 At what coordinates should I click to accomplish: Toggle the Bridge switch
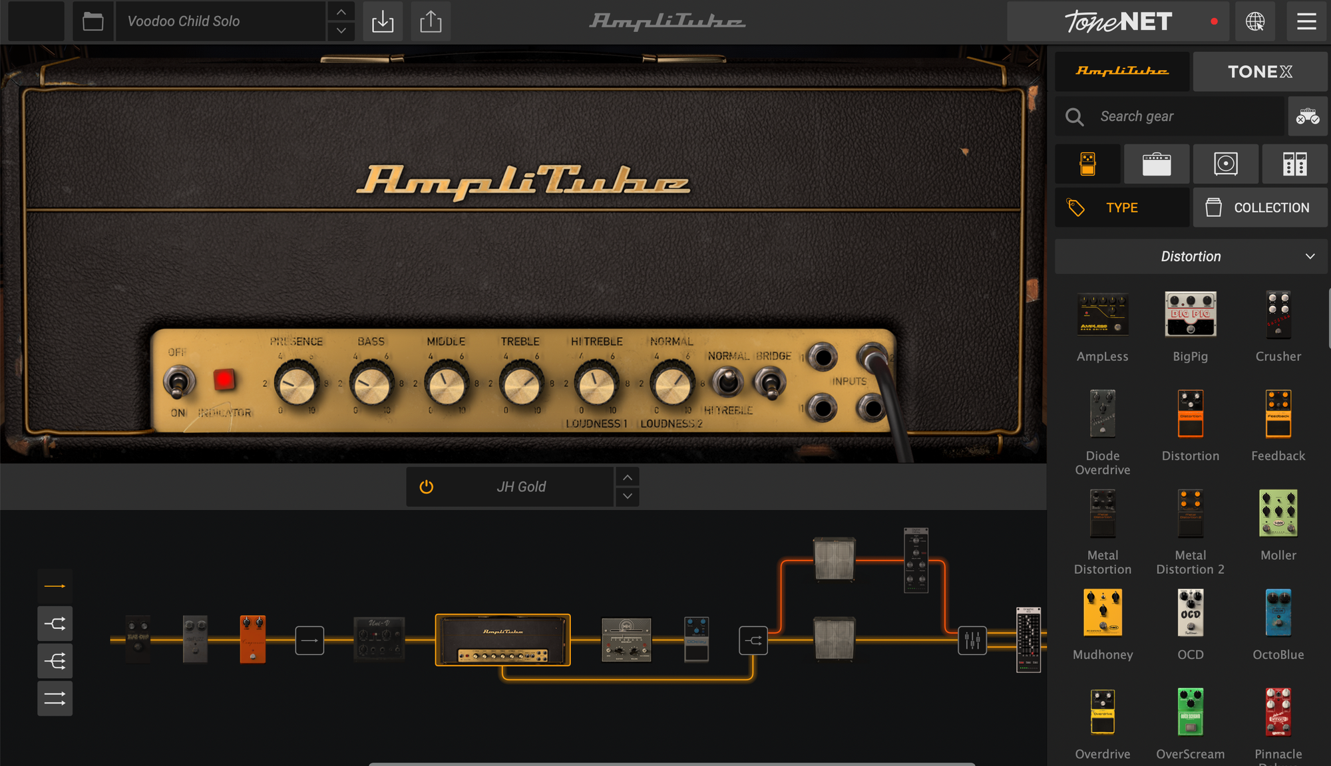[x=770, y=382]
